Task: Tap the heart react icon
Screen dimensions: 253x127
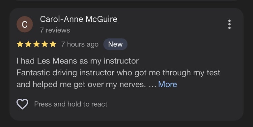Action: coord(22,104)
